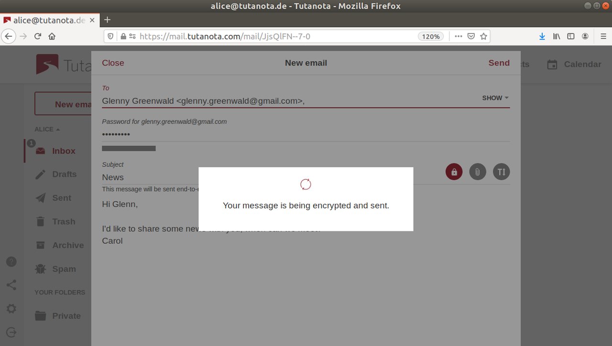The image size is (612, 346).
Task: Click the 120% page zoom control
Action: point(430,36)
